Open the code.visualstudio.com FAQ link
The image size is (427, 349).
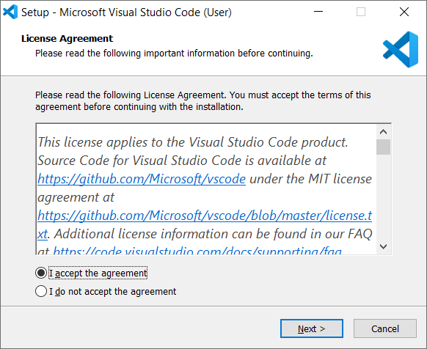tap(197, 251)
